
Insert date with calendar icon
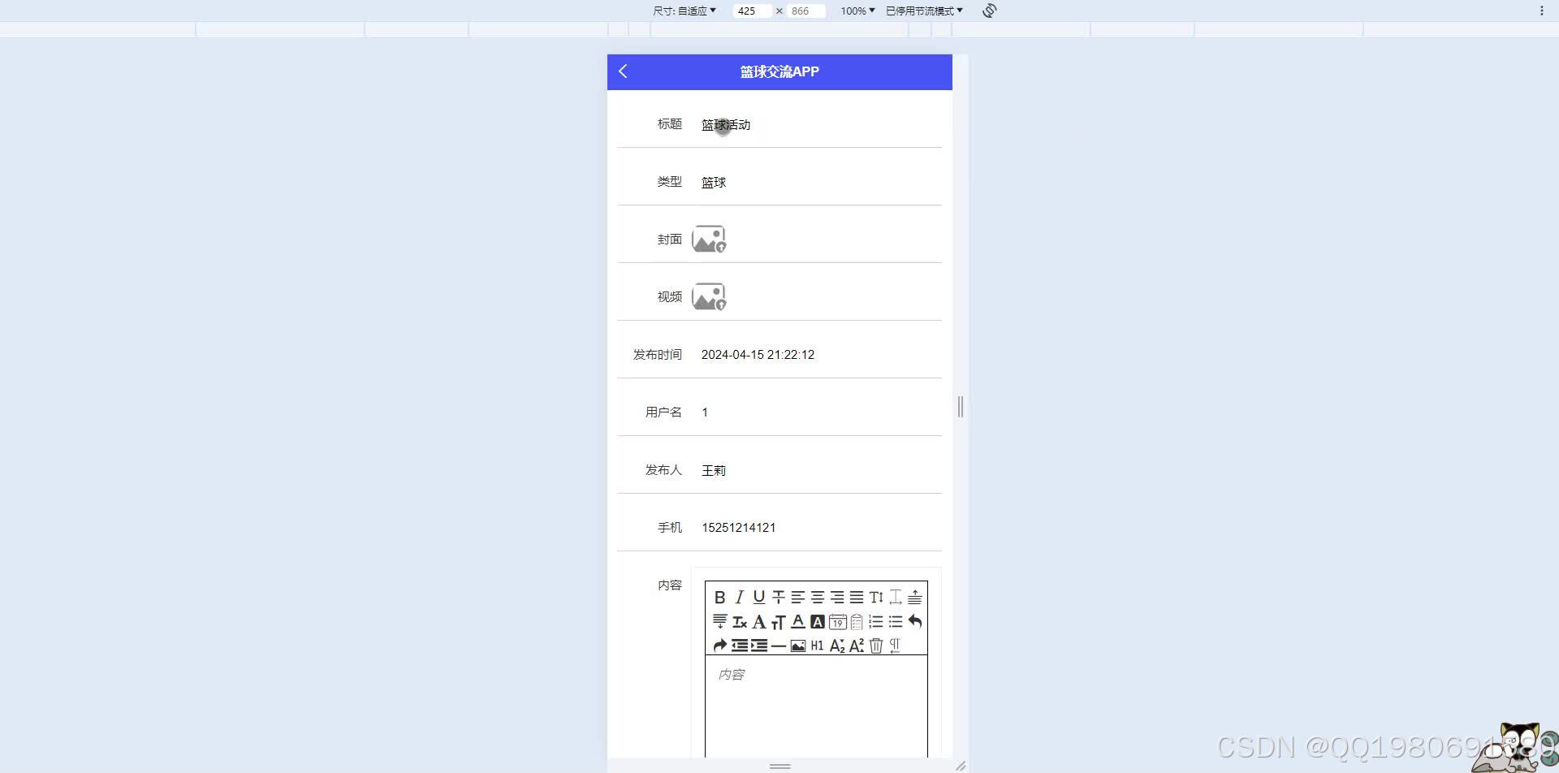(x=836, y=622)
